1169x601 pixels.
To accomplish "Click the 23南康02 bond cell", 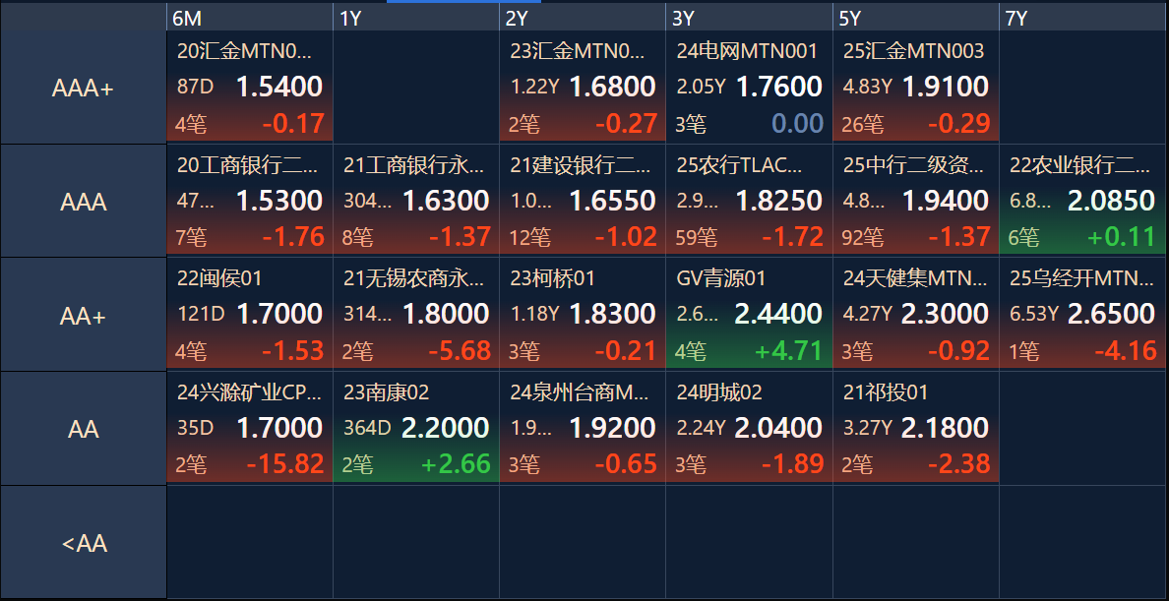I will pyautogui.click(x=416, y=428).
